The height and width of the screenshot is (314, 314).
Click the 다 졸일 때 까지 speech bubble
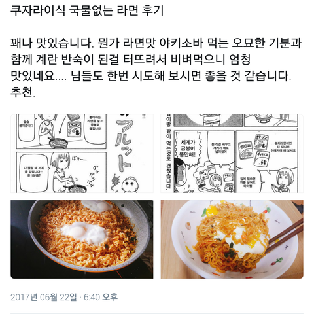click(34, 171)
